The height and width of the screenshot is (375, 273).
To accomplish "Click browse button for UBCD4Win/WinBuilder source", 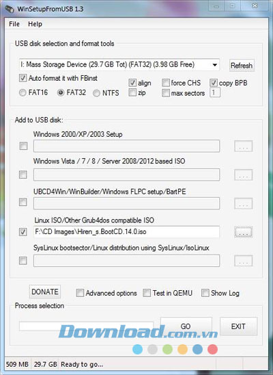I will pyautogui.click(x=243, y=203).
